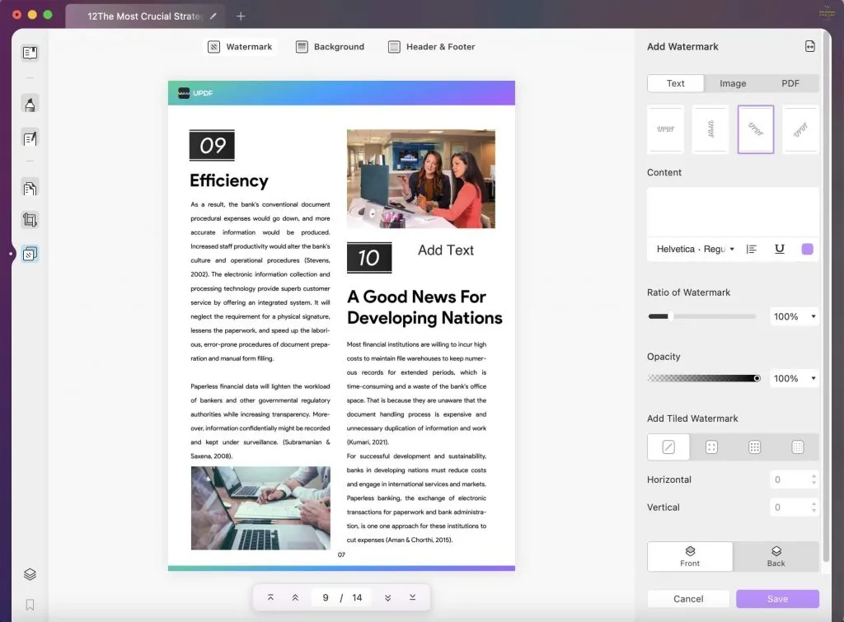Jump to the first page
The height and width of the screenshot is (622, 844).
270,598
